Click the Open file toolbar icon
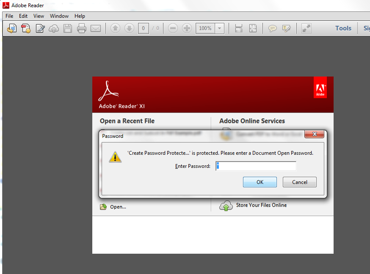 (x=12, y=28)
